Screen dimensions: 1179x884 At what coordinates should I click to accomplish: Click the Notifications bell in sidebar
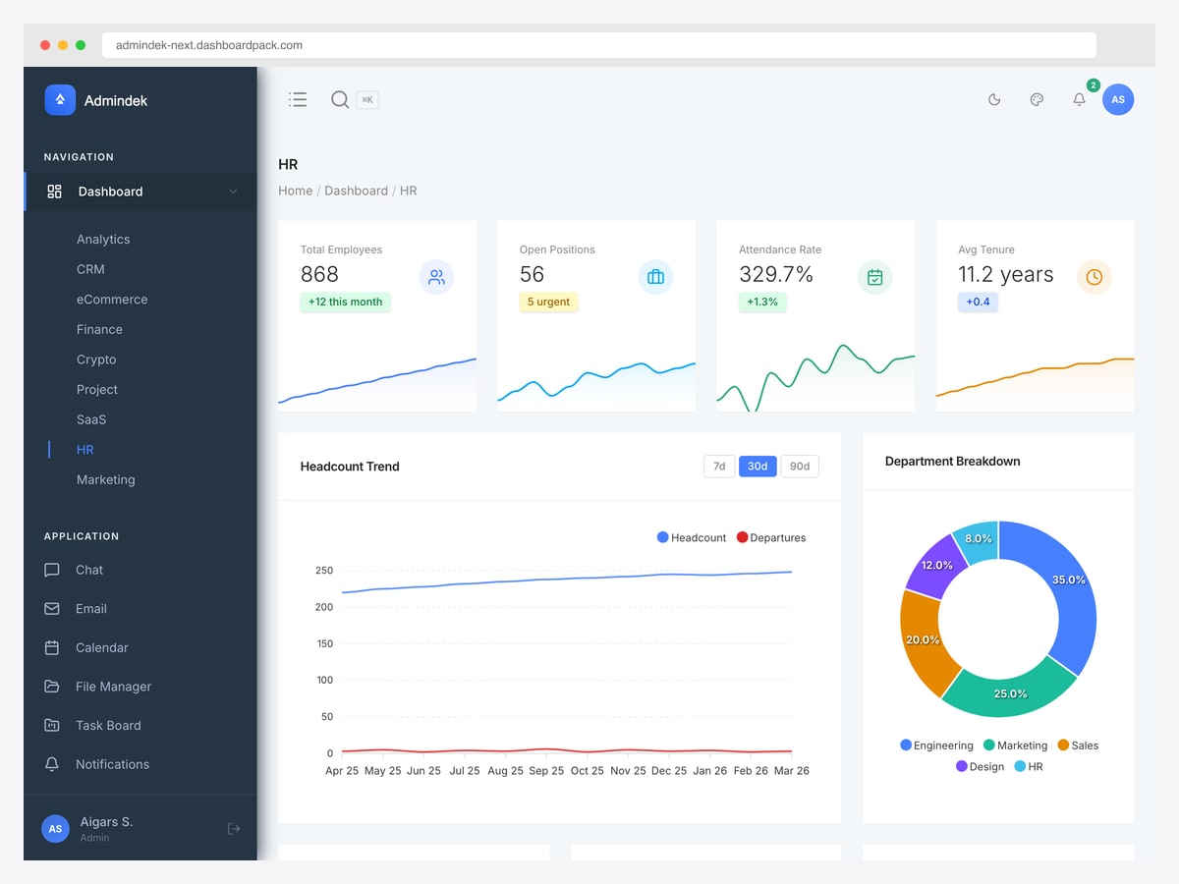[52, 764]
